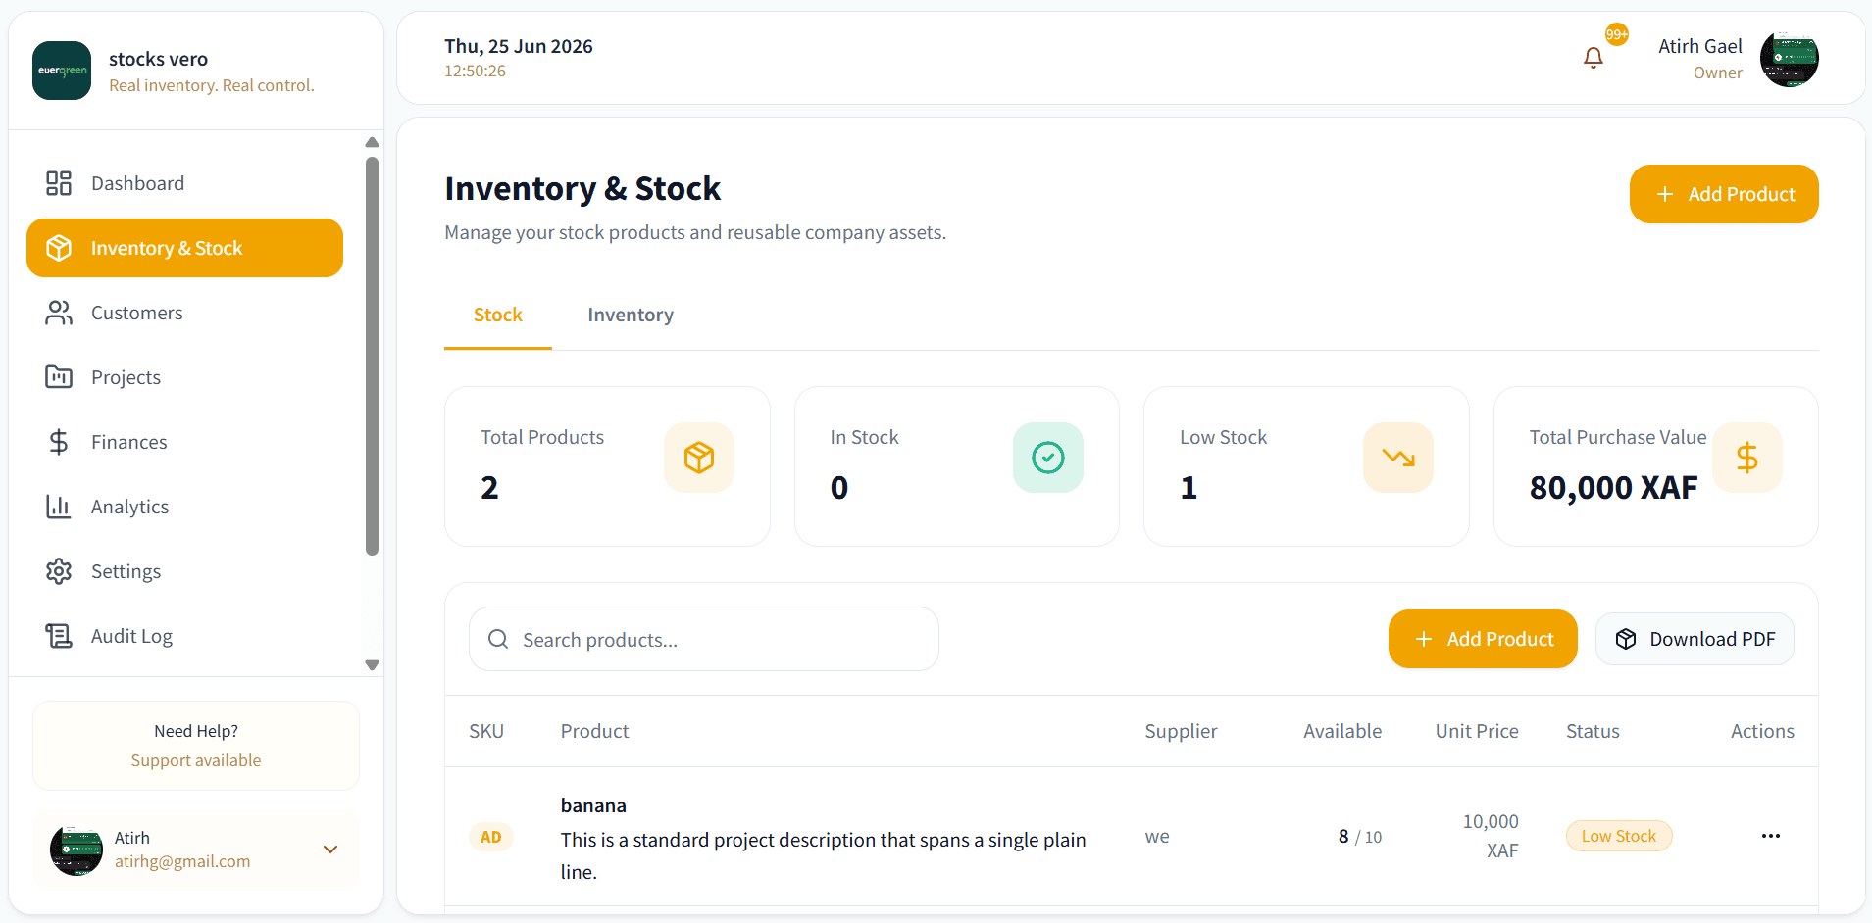This screenshot has height=923, width=1872.
Task: Click Support available link
Action: 196,760
